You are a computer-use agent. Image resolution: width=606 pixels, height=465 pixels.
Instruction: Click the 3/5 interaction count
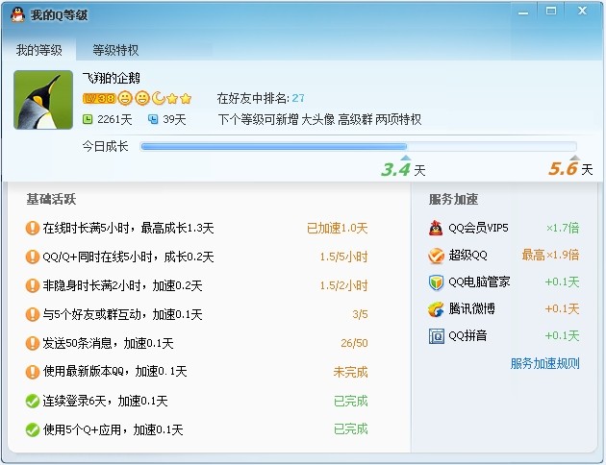[360, 314]
